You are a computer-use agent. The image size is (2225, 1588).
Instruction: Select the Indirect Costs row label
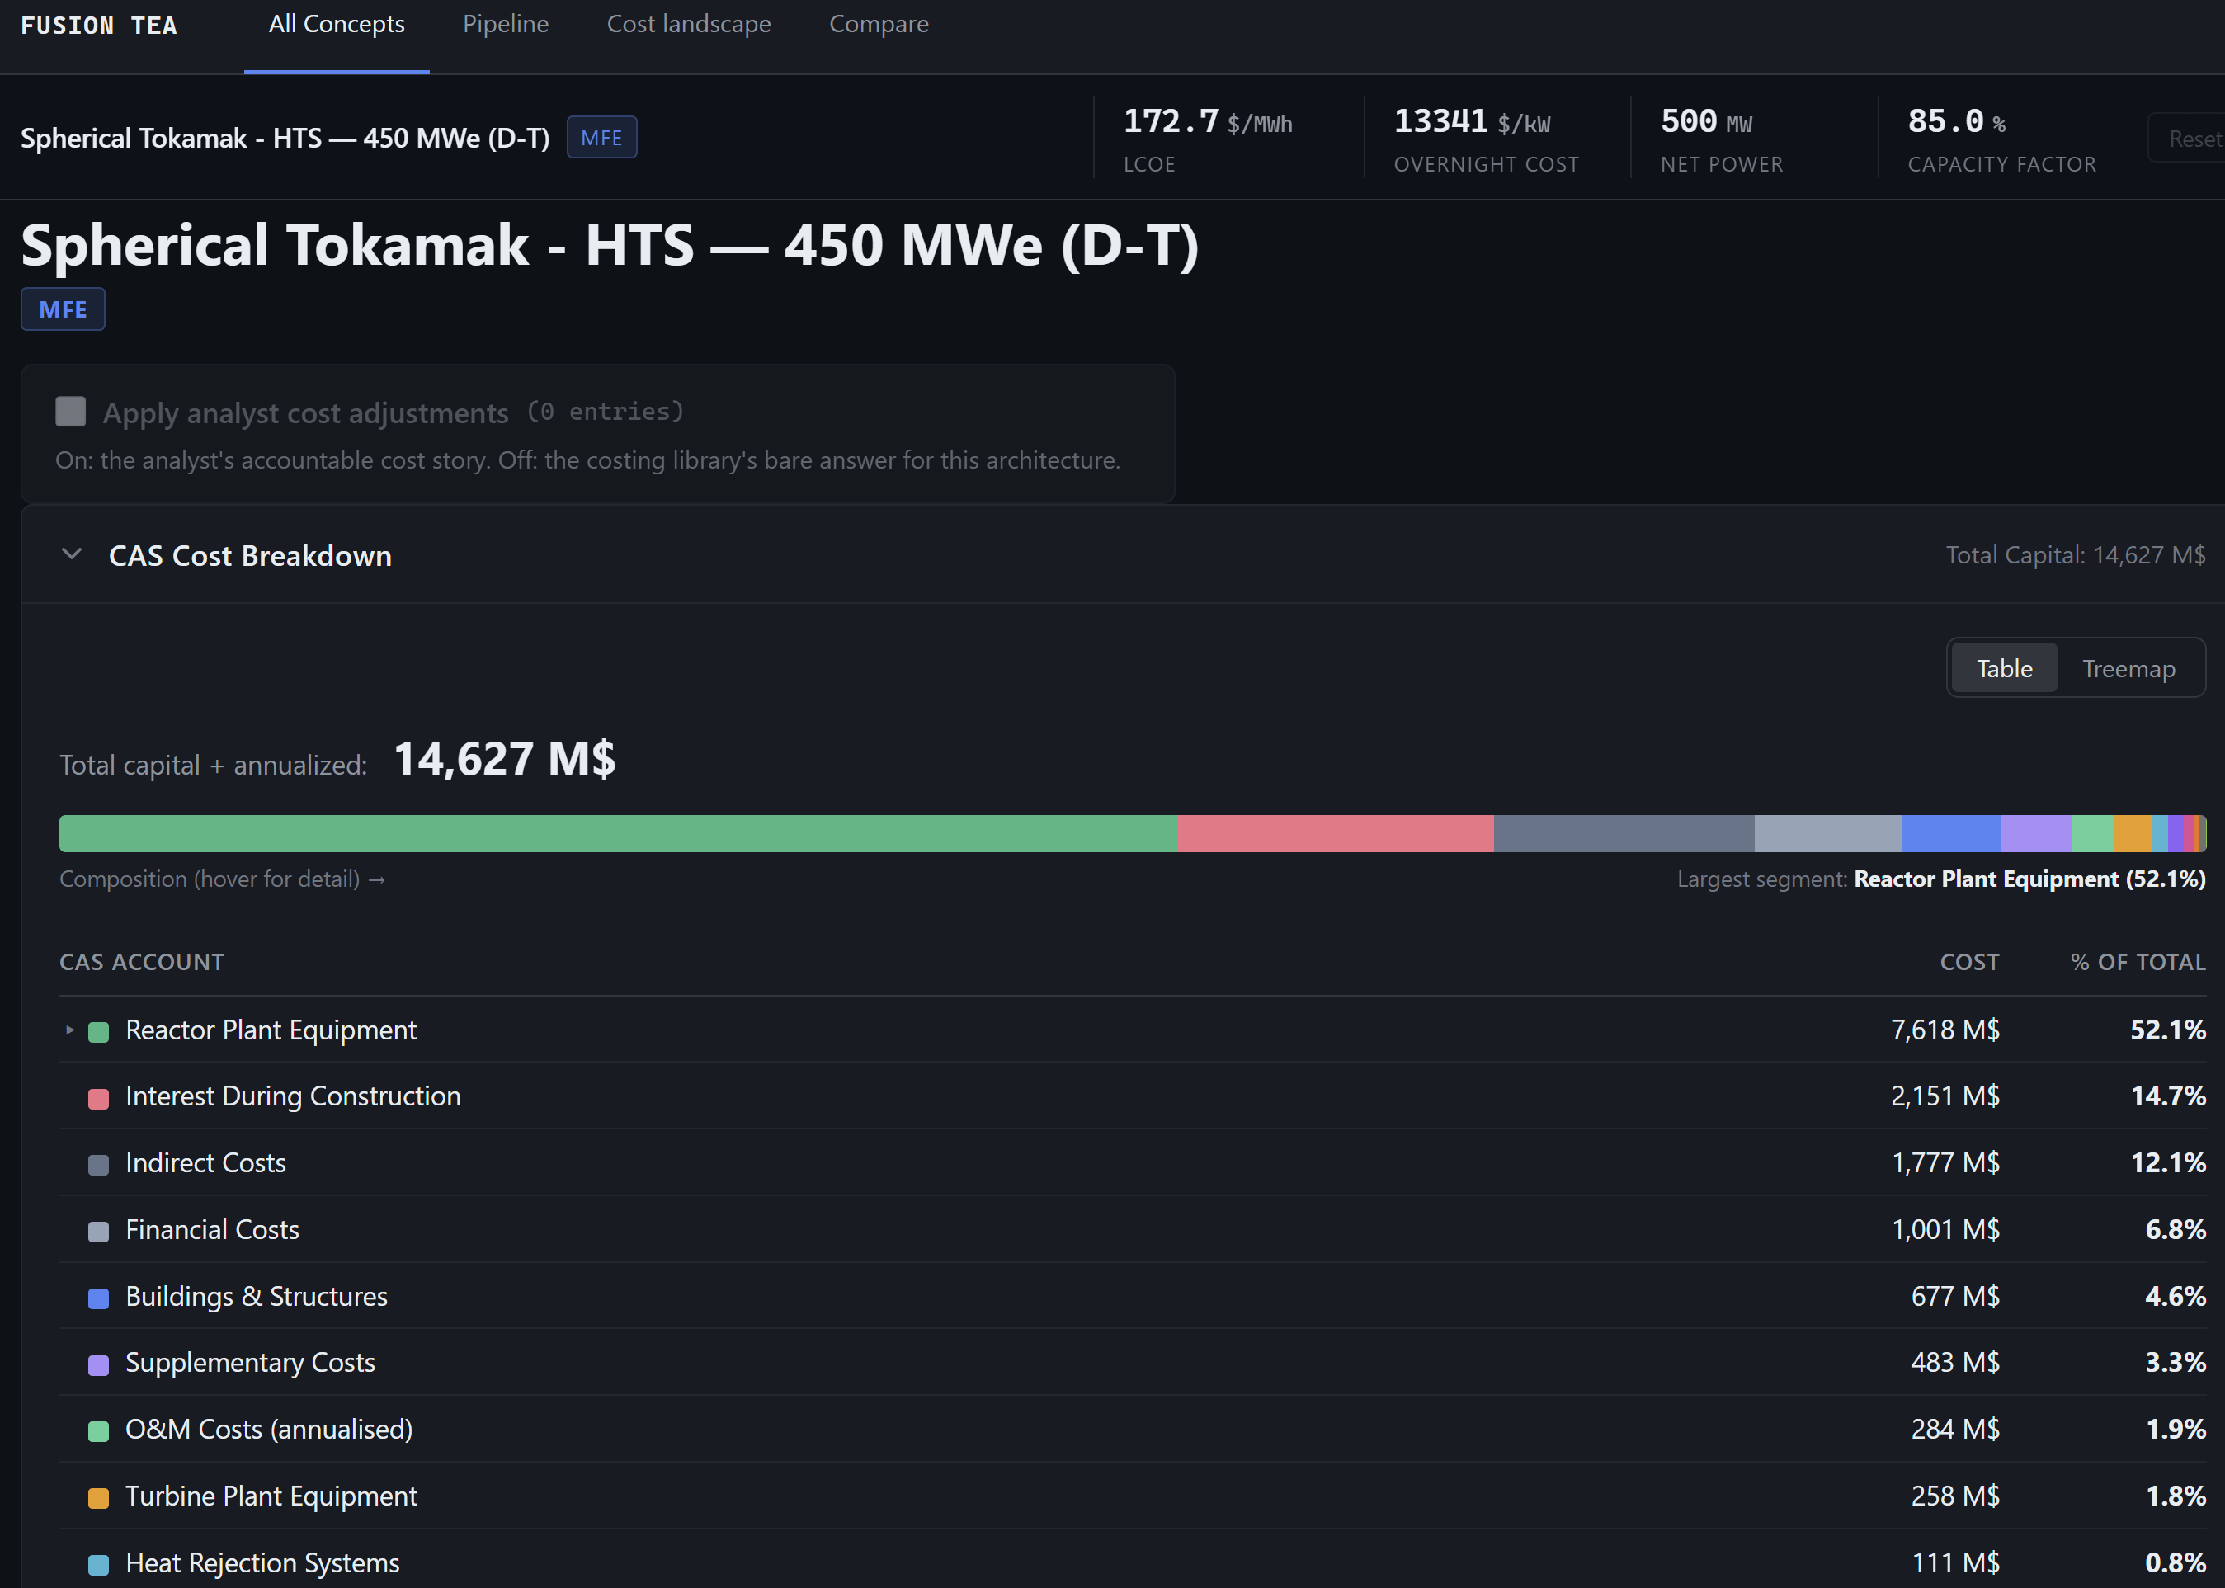click(205, 1162)
